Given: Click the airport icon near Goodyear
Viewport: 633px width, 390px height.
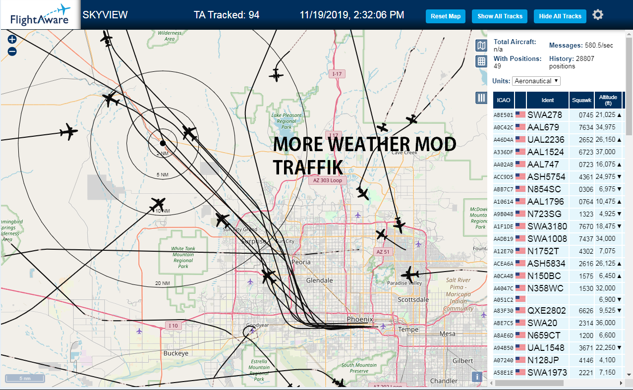Looking at the screenshot, I should 251,330.
